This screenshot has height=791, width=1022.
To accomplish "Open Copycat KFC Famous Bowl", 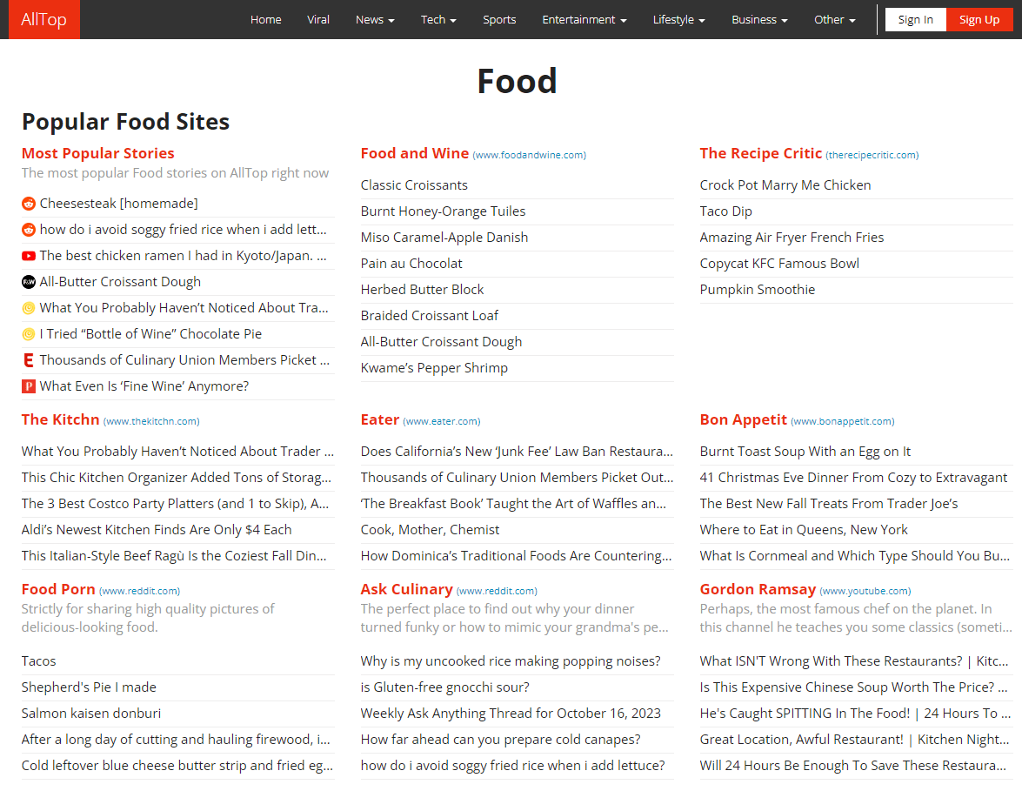I will click(x=779, y=264).
